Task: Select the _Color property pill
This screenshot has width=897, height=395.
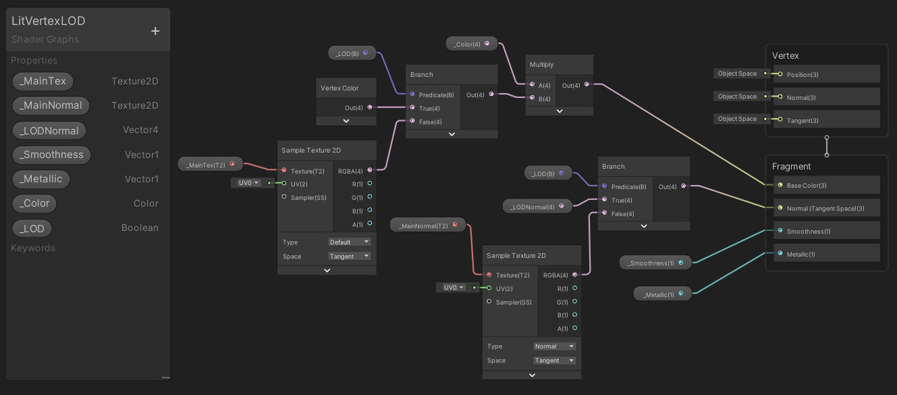Action: point(34,203)
